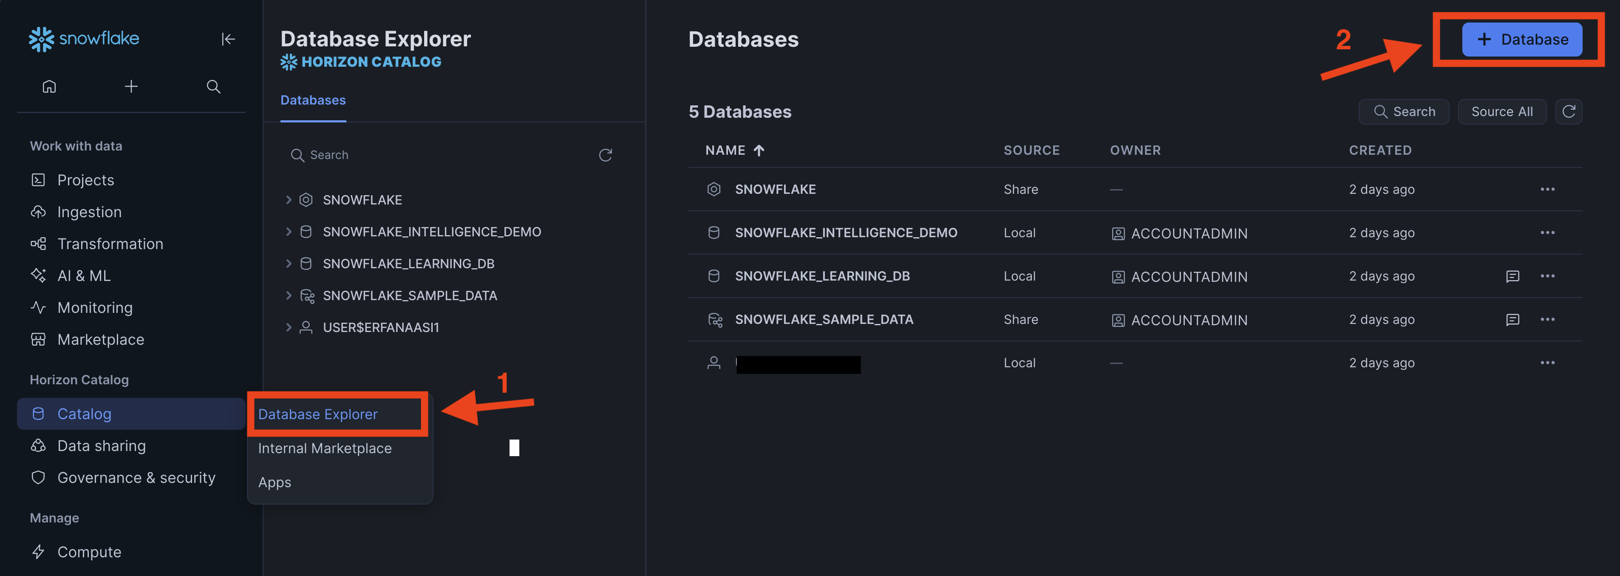This screenshot has width=1620, height=576.
Task: Expand USER$ERFANAASI1 tree node
Action: 289,328
